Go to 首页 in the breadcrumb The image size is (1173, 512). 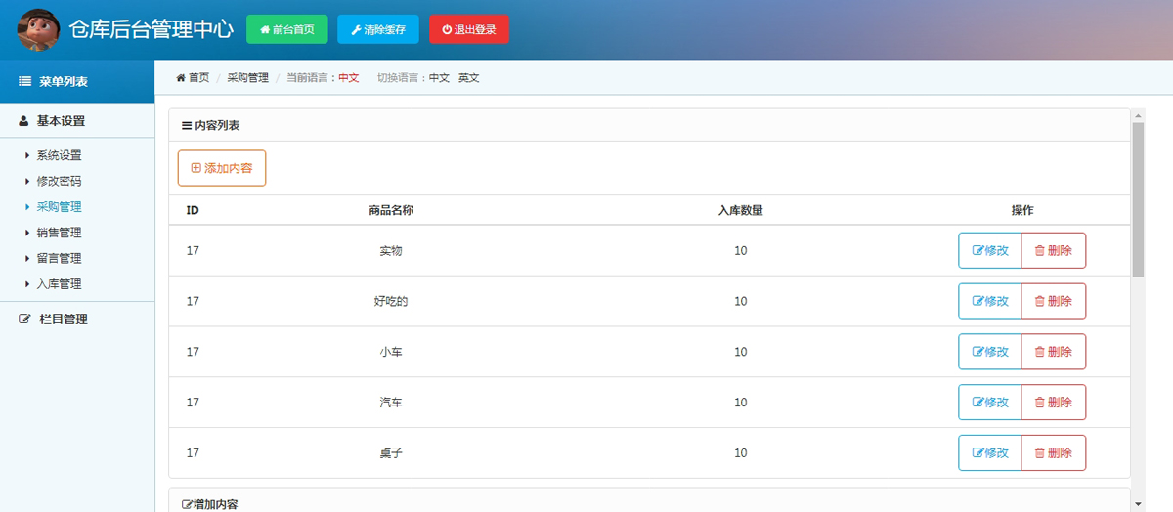198,77
